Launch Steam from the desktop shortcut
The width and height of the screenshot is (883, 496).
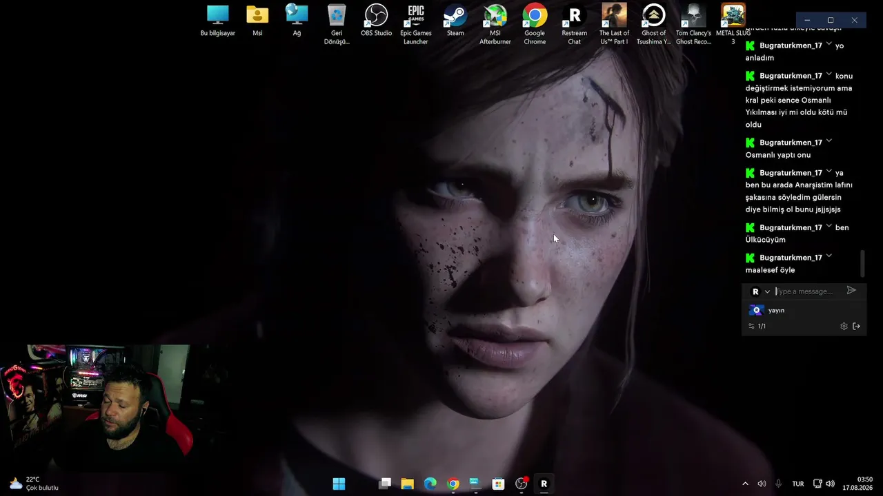(x=455, y=21)
